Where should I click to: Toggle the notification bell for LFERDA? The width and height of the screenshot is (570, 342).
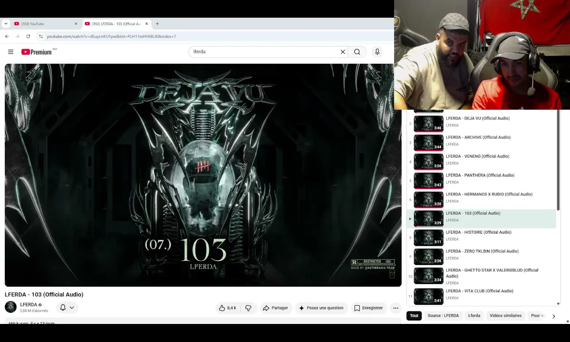click(67, 307)
